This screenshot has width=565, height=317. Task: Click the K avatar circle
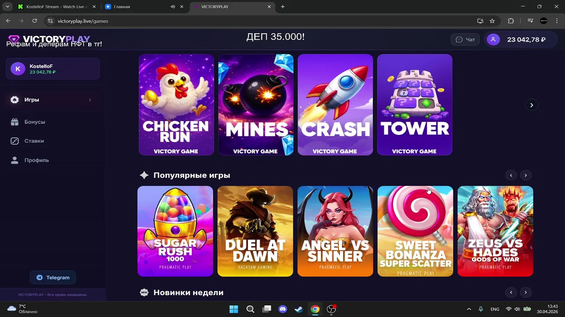click(18, 69)
